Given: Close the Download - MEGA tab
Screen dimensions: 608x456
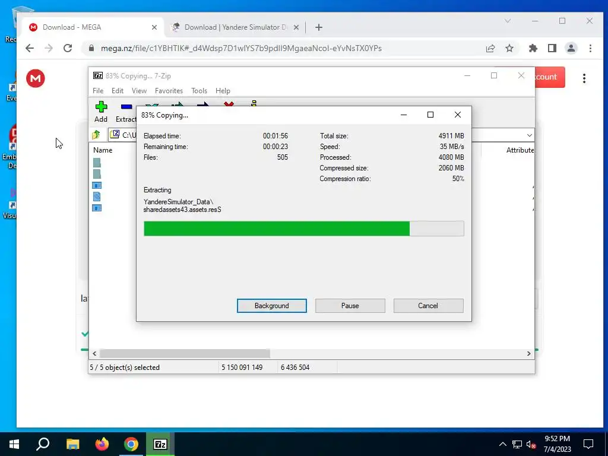Looking at the screenshot, I should click(x=154, y=27).
